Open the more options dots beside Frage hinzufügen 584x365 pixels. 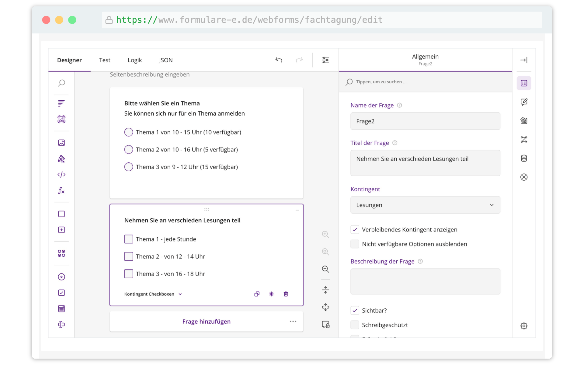tap(293, 321)
